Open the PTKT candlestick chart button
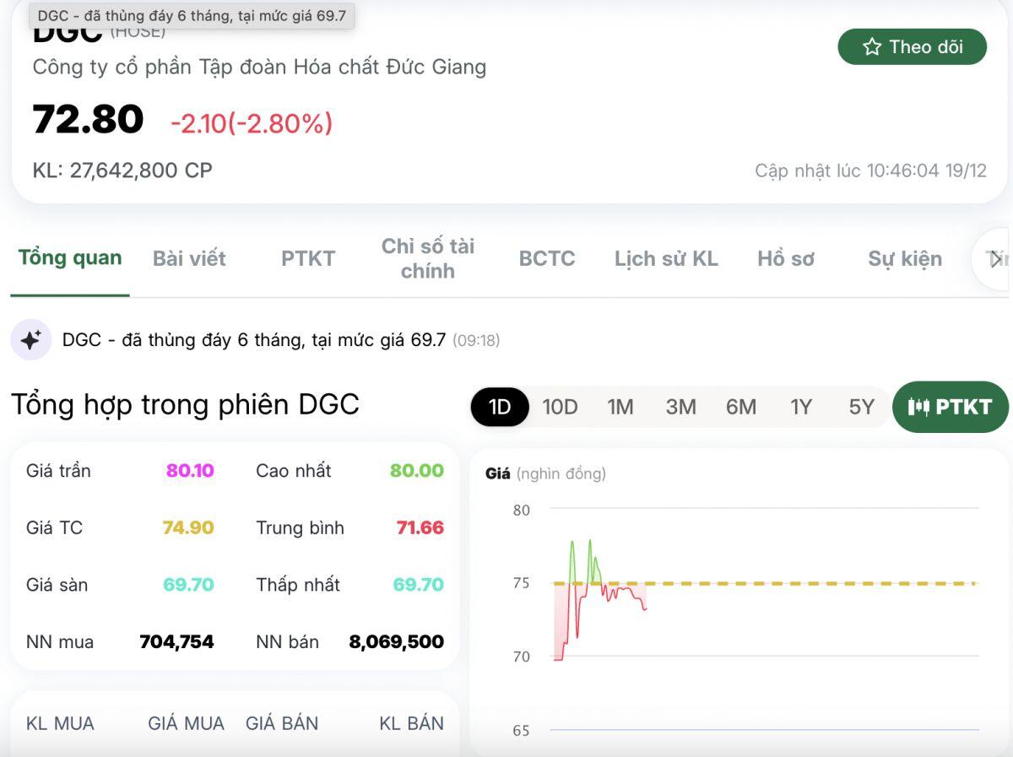Screen dimensions: 1013x757 tap(950, 407)
